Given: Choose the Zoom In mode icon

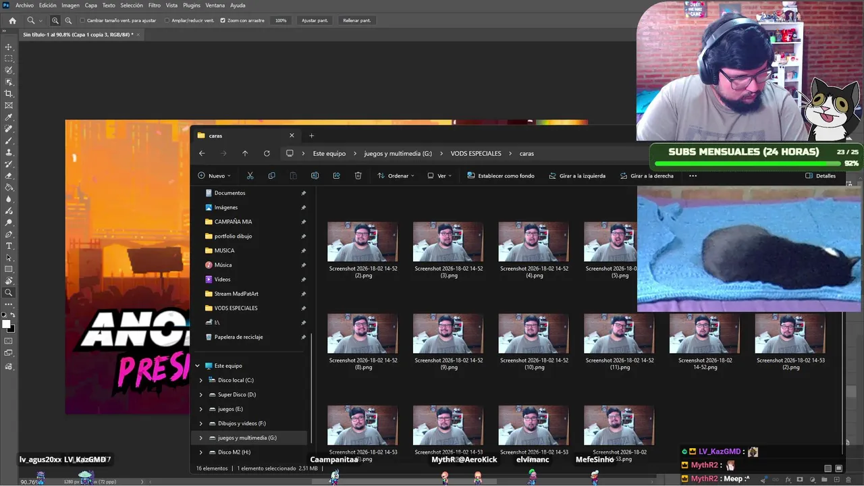Looking at the screenshot, I should click(x=55, y=20).
